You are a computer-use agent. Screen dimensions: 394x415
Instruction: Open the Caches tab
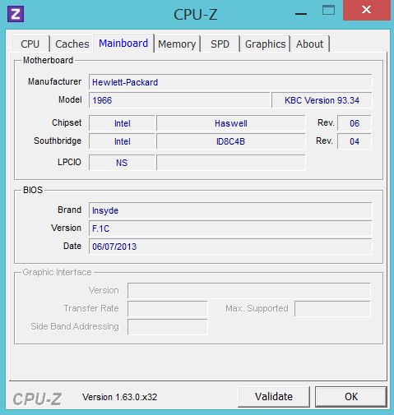pos(72,44)
